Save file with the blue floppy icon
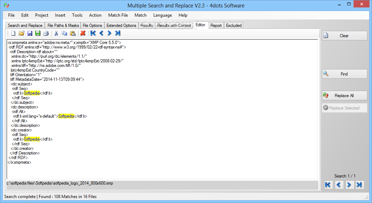The width and height of the screenshot is (372, 203). pos(30,33)
